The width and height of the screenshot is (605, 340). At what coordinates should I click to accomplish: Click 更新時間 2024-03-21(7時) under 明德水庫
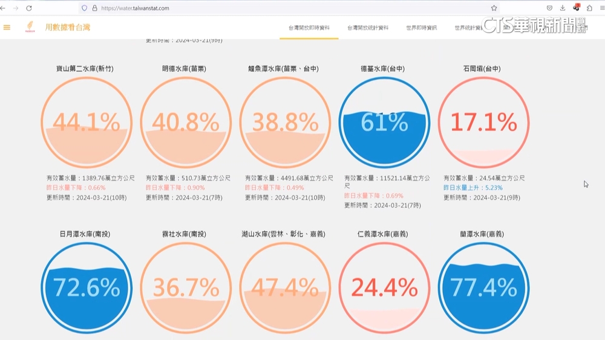point(184,197)
